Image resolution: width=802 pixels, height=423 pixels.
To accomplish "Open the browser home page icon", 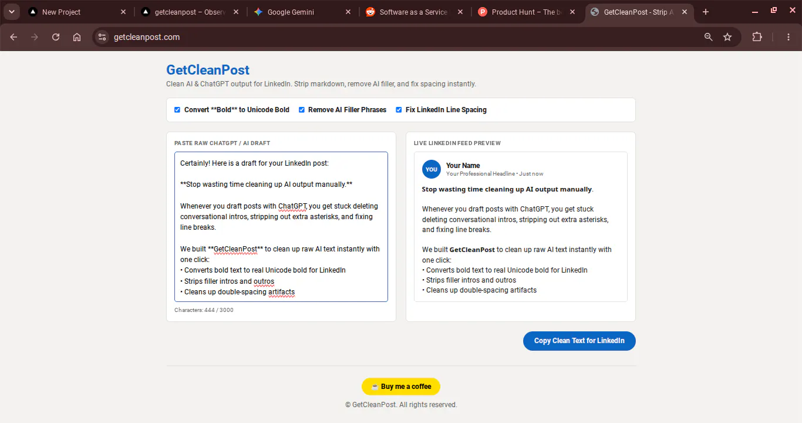I will (77, 37).
